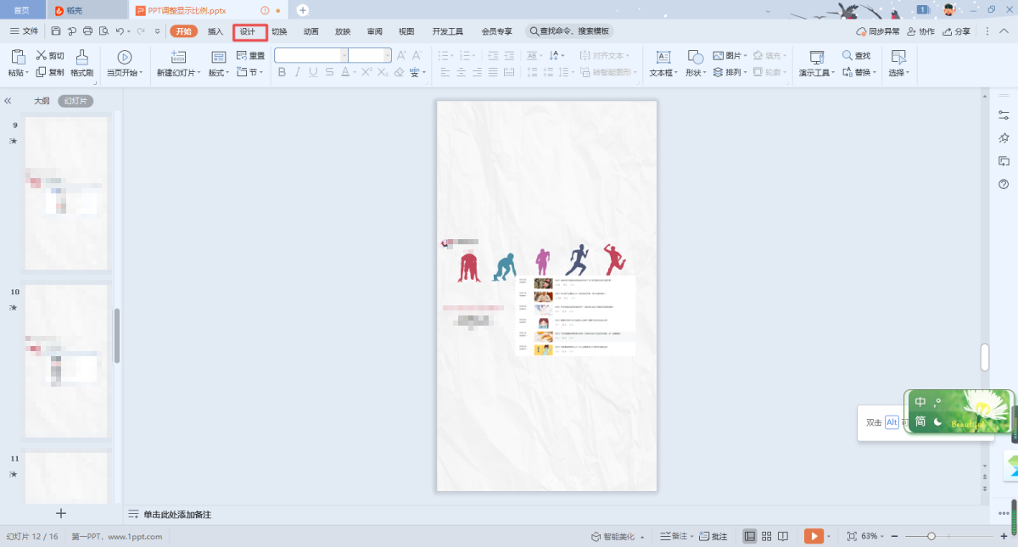
Task: Switch to reading view in status bar
Action: coord(783,536)
